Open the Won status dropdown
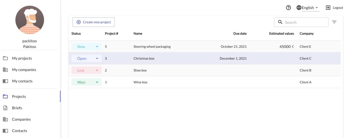 pos(86,82)
